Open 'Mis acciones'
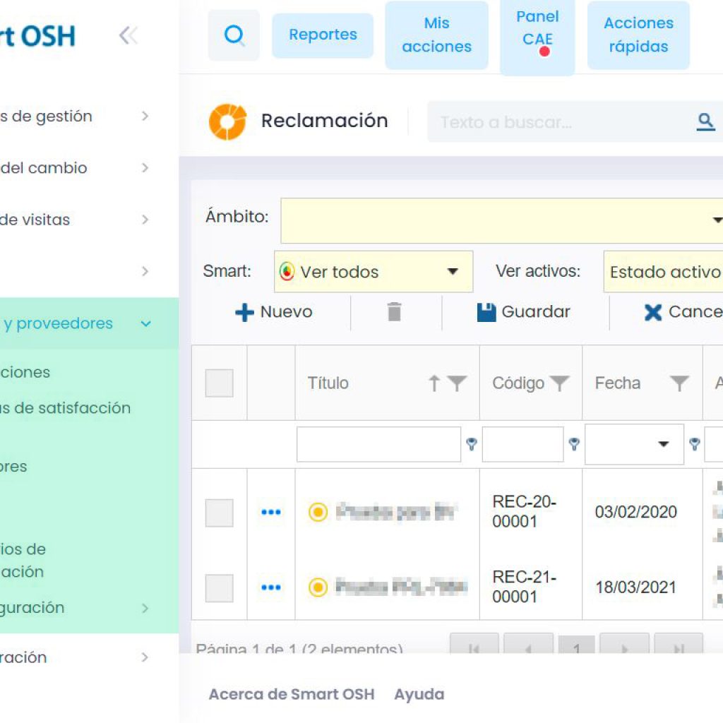The image size is (723, 723). 436,35
